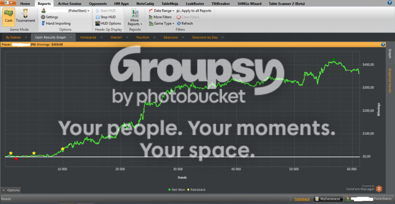Click the Stop HUD button

point(106,17)
